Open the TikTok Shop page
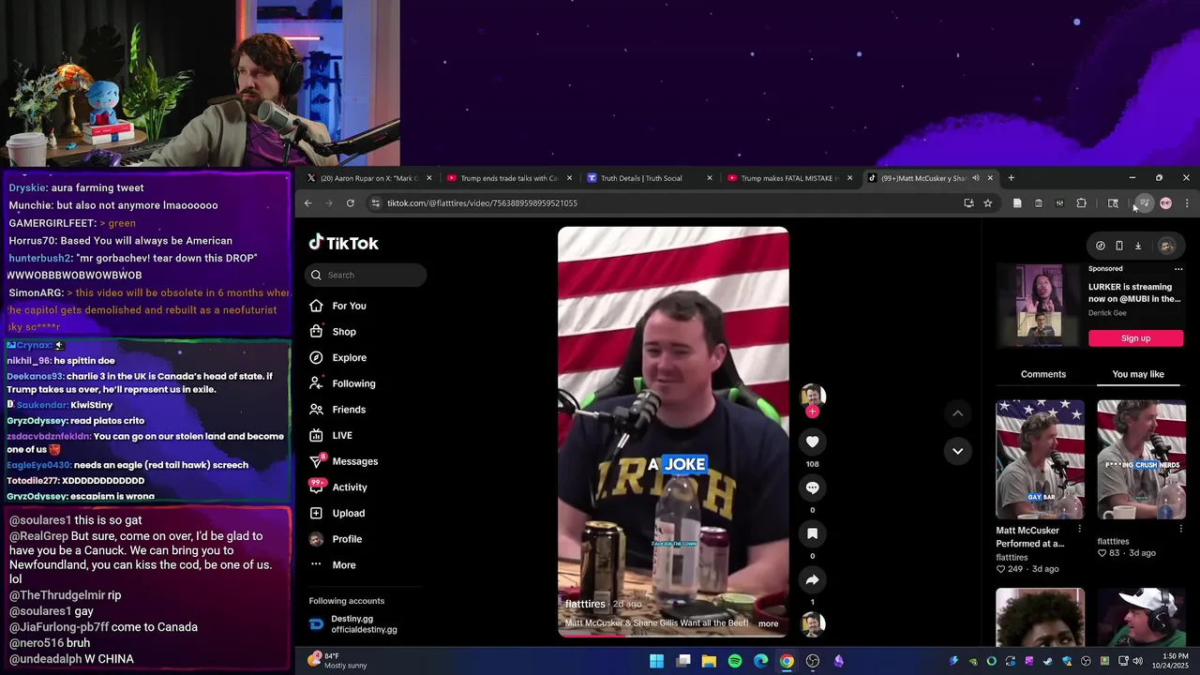Viewport: 1200px width, 675px height. click(333, 332)
